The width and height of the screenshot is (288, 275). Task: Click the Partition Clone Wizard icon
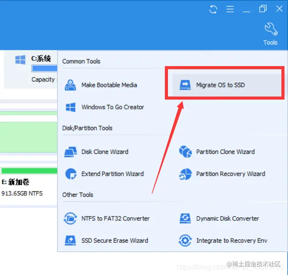[185, 152]
